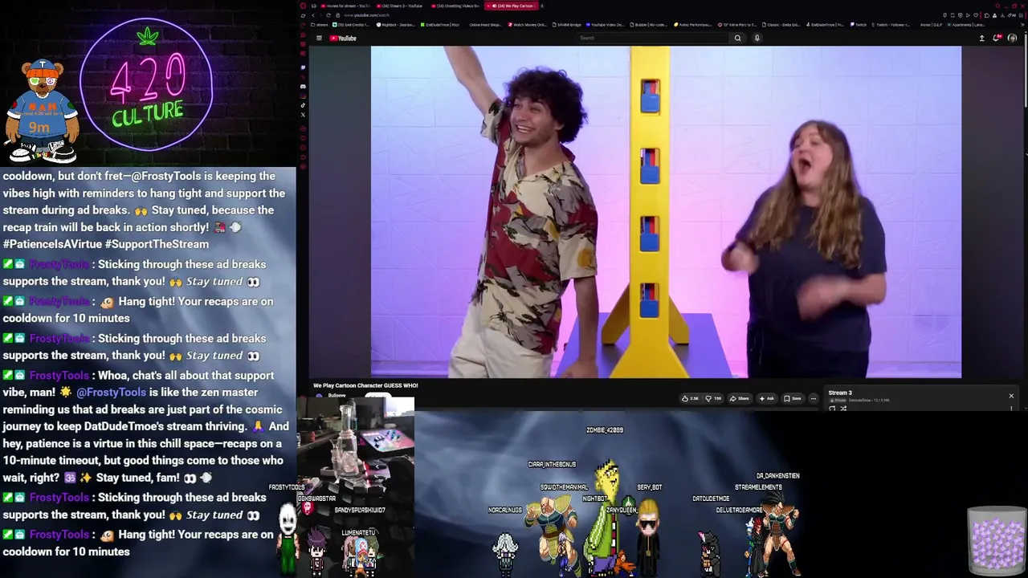This screenshot has width=1028, height=578.
Task: Click the YouTube video player
Action: pos(666,212)
